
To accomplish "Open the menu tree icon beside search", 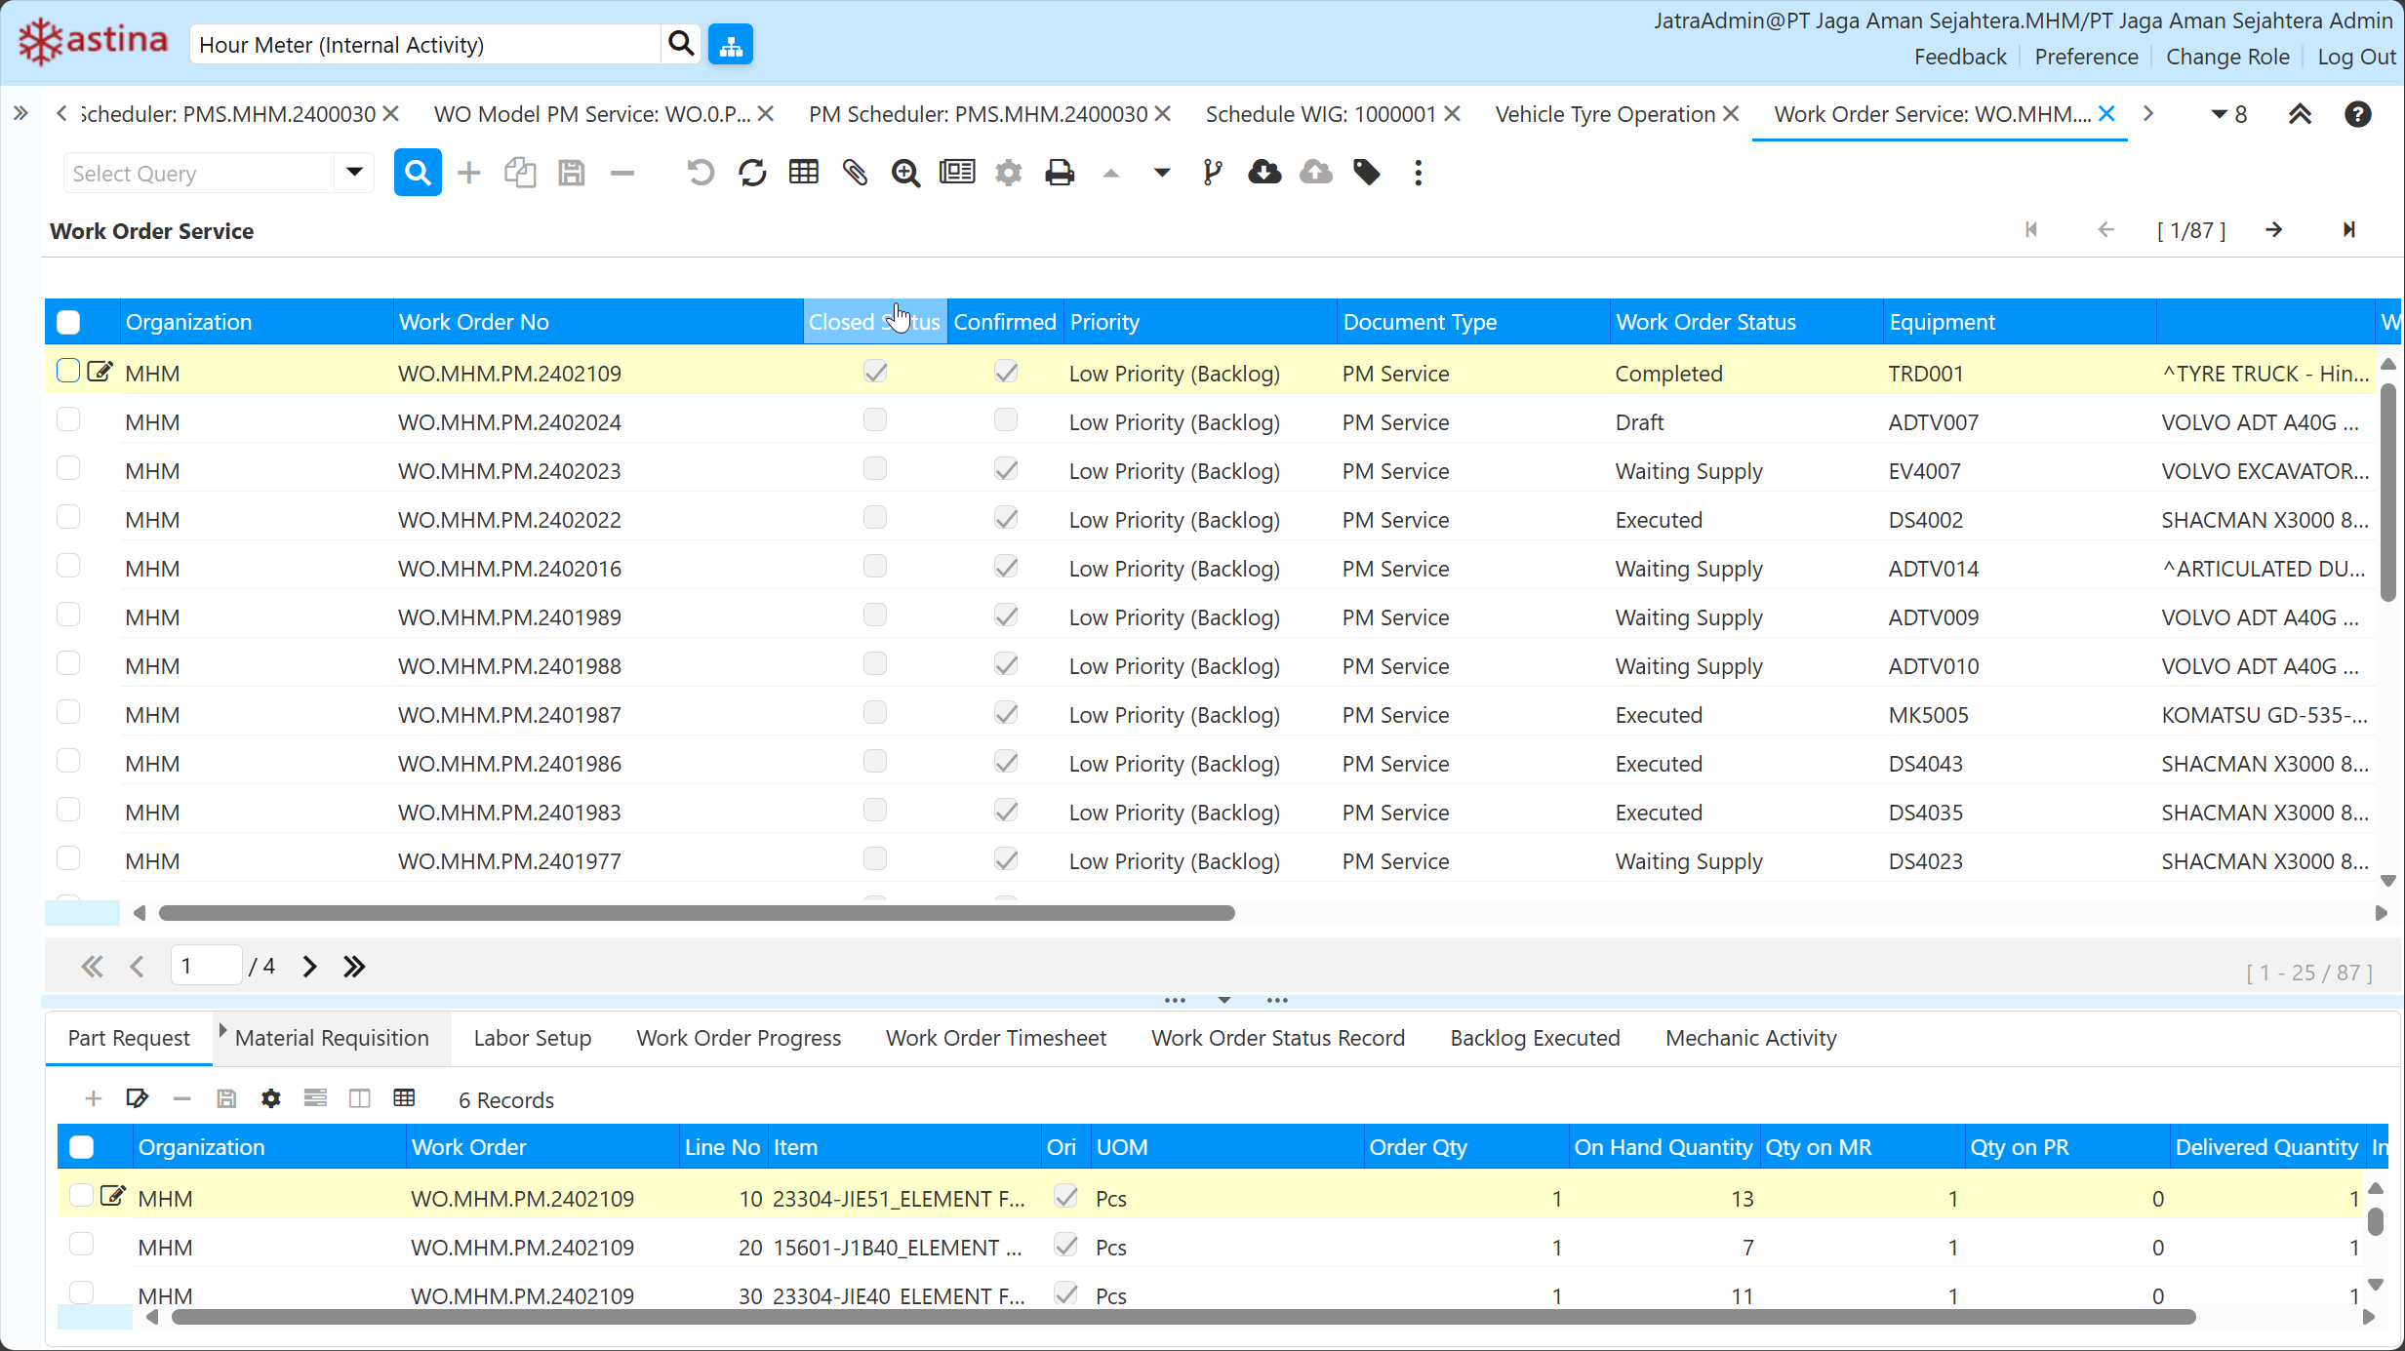I will 731,45.
